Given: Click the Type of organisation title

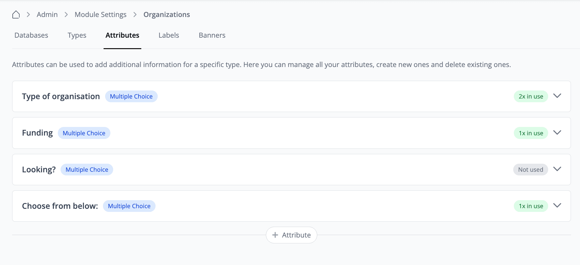Looking at the screenshot, I should click(61, 96).
